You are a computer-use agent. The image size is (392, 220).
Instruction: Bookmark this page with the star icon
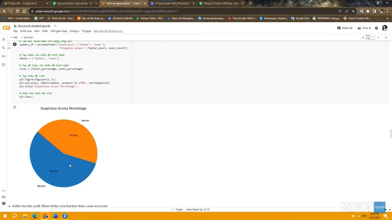coord(353,11)
